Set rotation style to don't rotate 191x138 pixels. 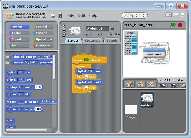click(x=64, y=35)
